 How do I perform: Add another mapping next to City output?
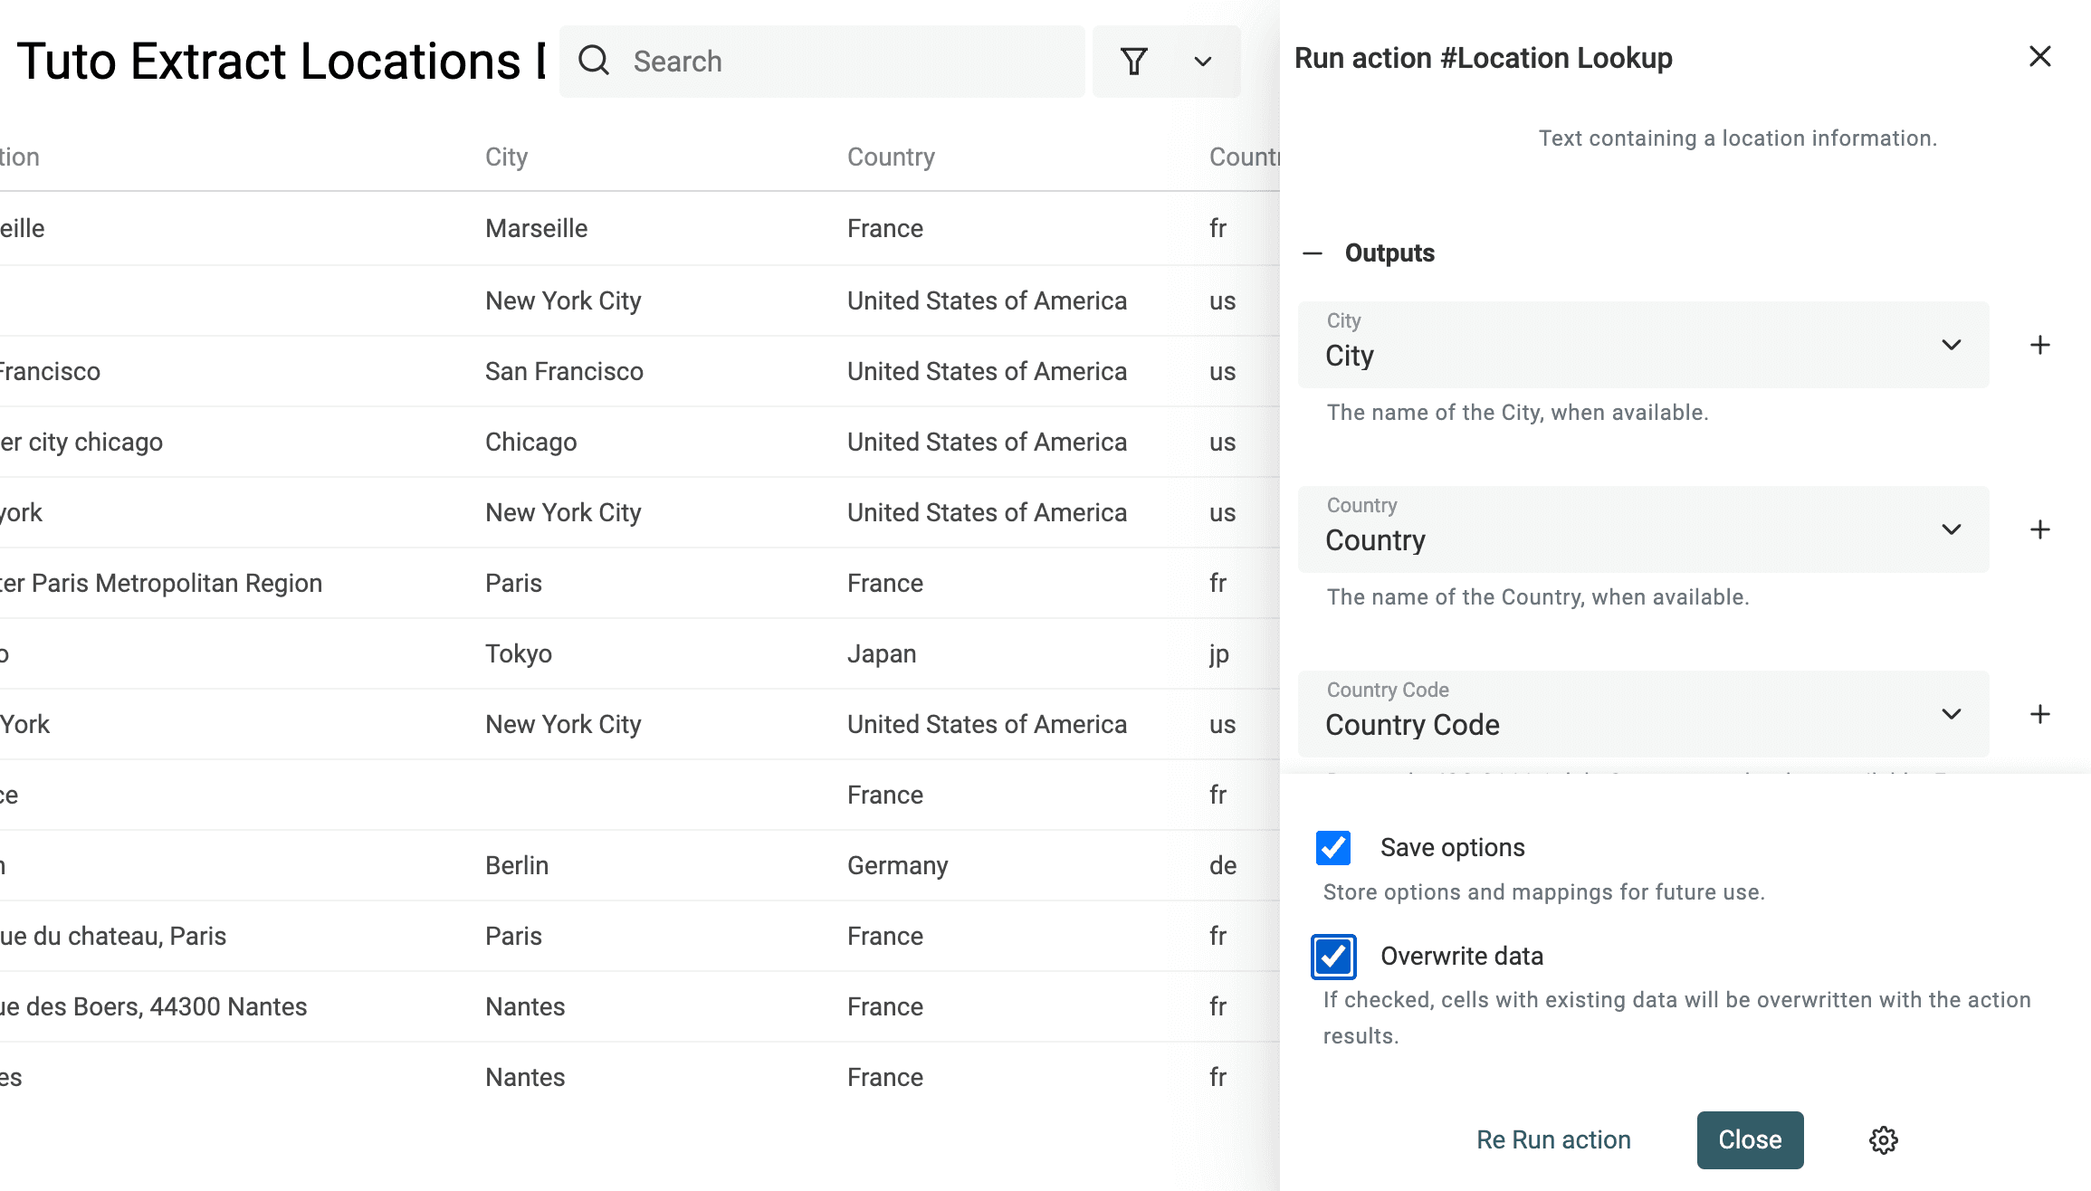[2039, 345]
